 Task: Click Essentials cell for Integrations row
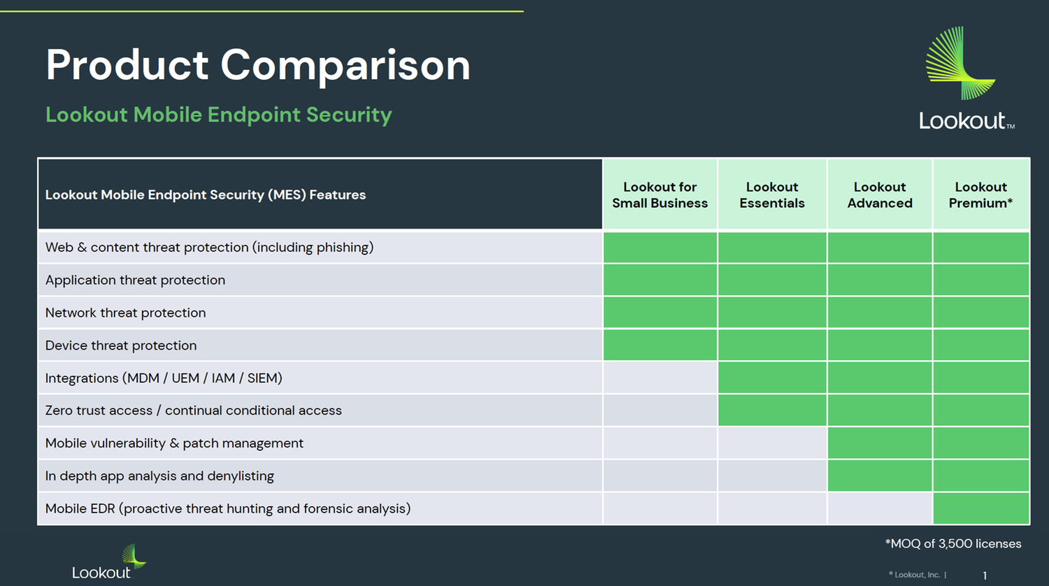(772, 378)
